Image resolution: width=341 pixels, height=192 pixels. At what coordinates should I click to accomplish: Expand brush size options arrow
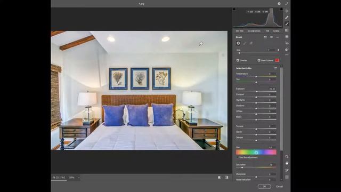click(278, 50)
